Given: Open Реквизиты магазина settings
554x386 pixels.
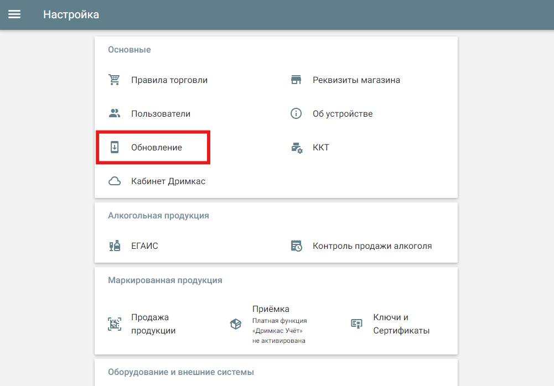Looking at the screenshot, I should [356, 80].
